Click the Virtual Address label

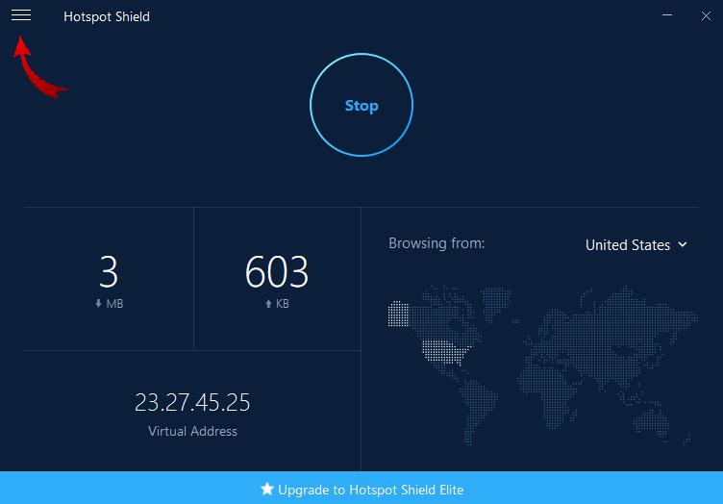tap(192, 431)
